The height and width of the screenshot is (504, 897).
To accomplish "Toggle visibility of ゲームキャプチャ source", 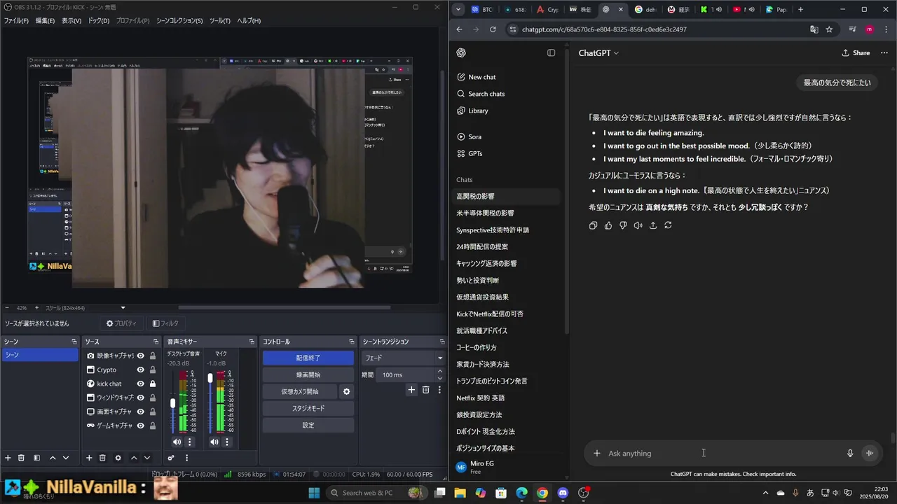I will point(141,426).
